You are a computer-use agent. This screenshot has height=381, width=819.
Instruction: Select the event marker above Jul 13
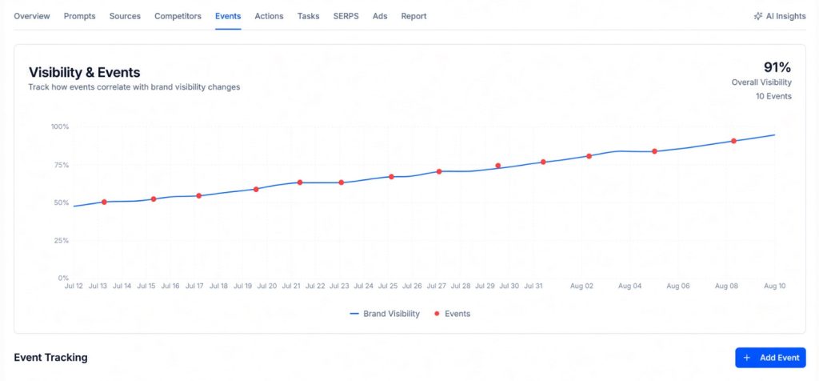[104, 202]
